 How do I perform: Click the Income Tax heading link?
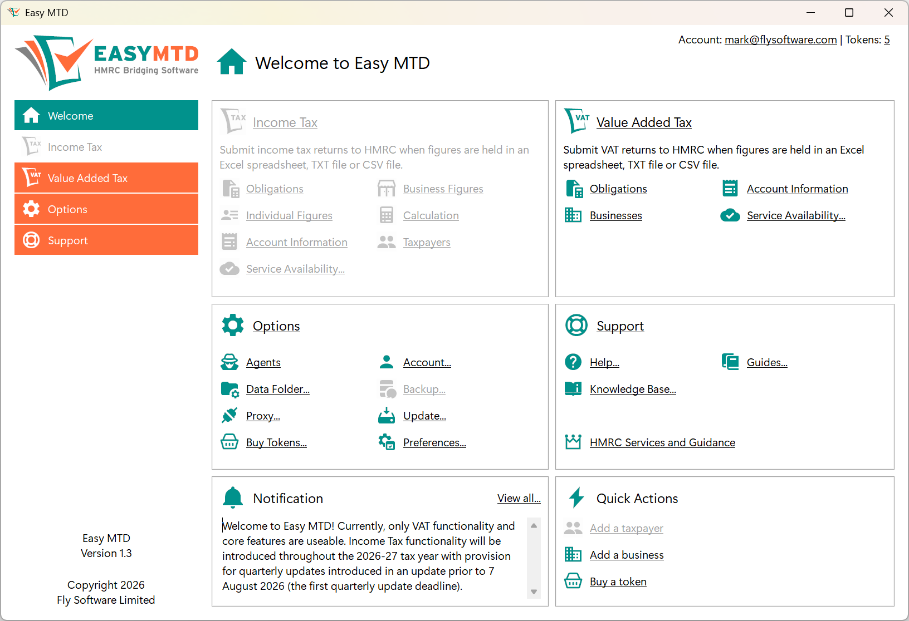pyautogui.click(x=285, y=122)
